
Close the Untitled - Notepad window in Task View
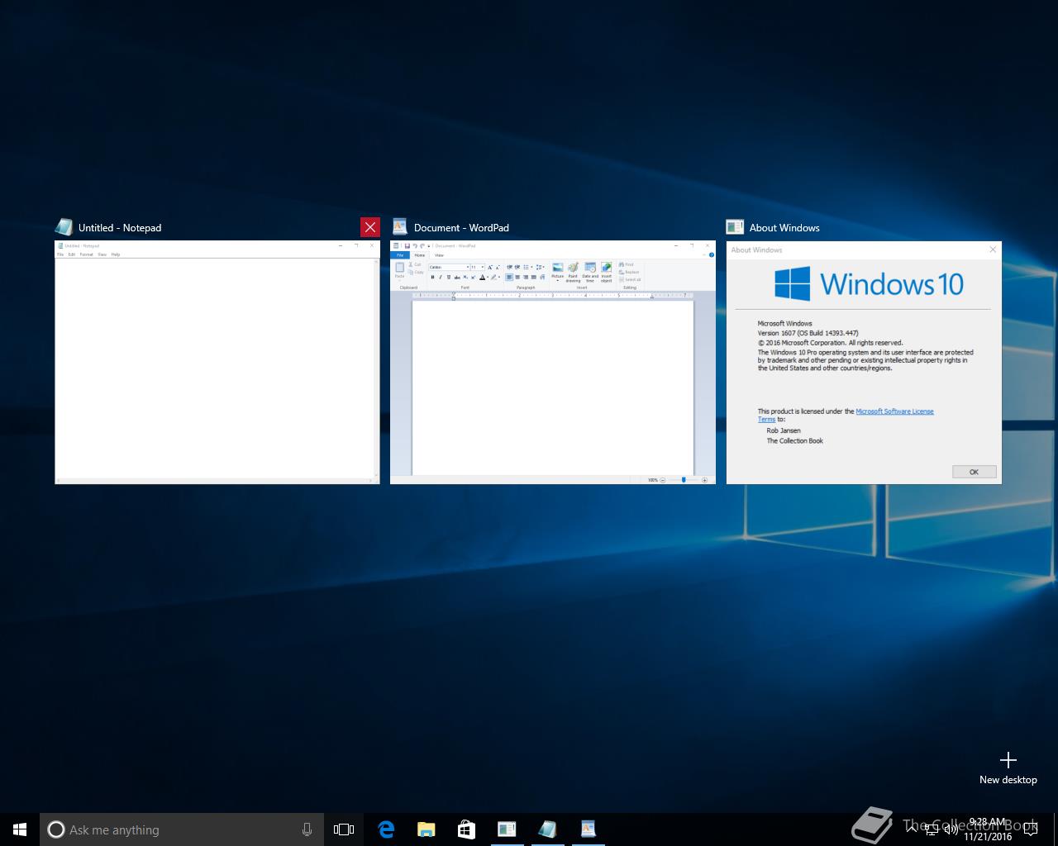369,227
